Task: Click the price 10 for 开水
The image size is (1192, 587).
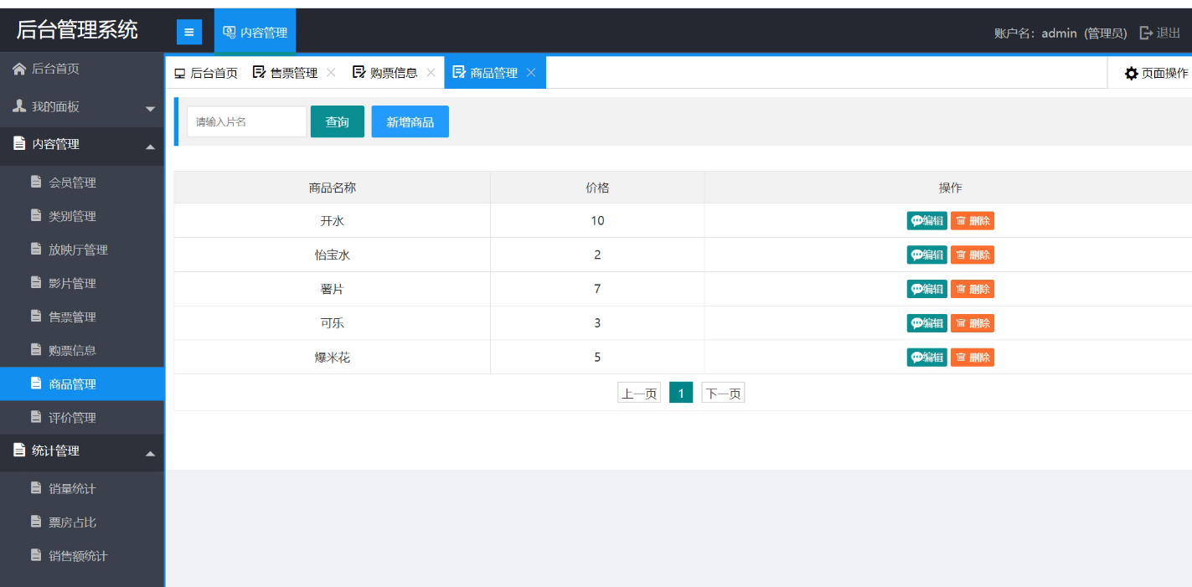Action: (x=597, y=221)
